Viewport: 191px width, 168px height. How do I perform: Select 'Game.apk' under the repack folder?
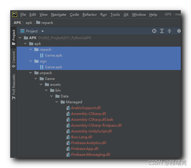point(54,55)
